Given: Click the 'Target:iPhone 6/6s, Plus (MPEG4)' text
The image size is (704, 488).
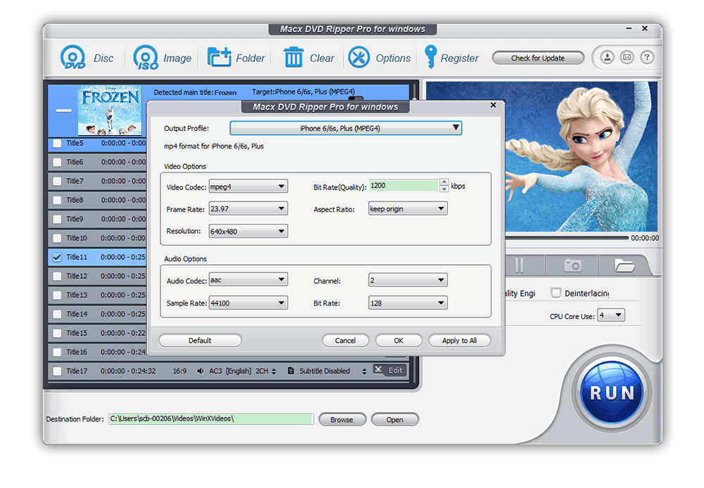Looking at the screenshot, I should point(303,92).
